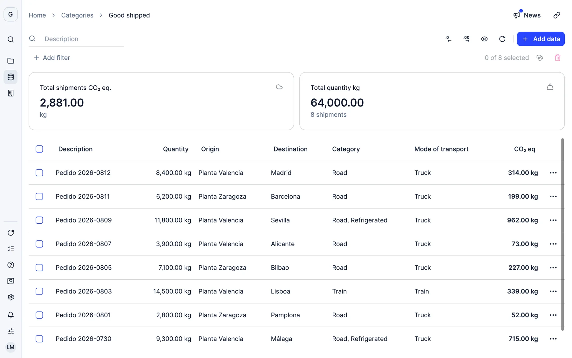The image size is (572, 358).
Task: Open the folder icon in sidebar
Action: click(x=10, y=61)
